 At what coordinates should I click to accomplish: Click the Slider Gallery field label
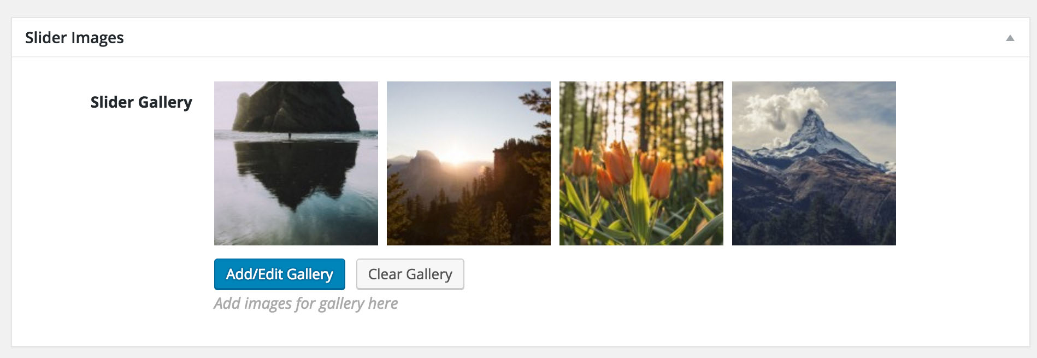pos(141,102)
